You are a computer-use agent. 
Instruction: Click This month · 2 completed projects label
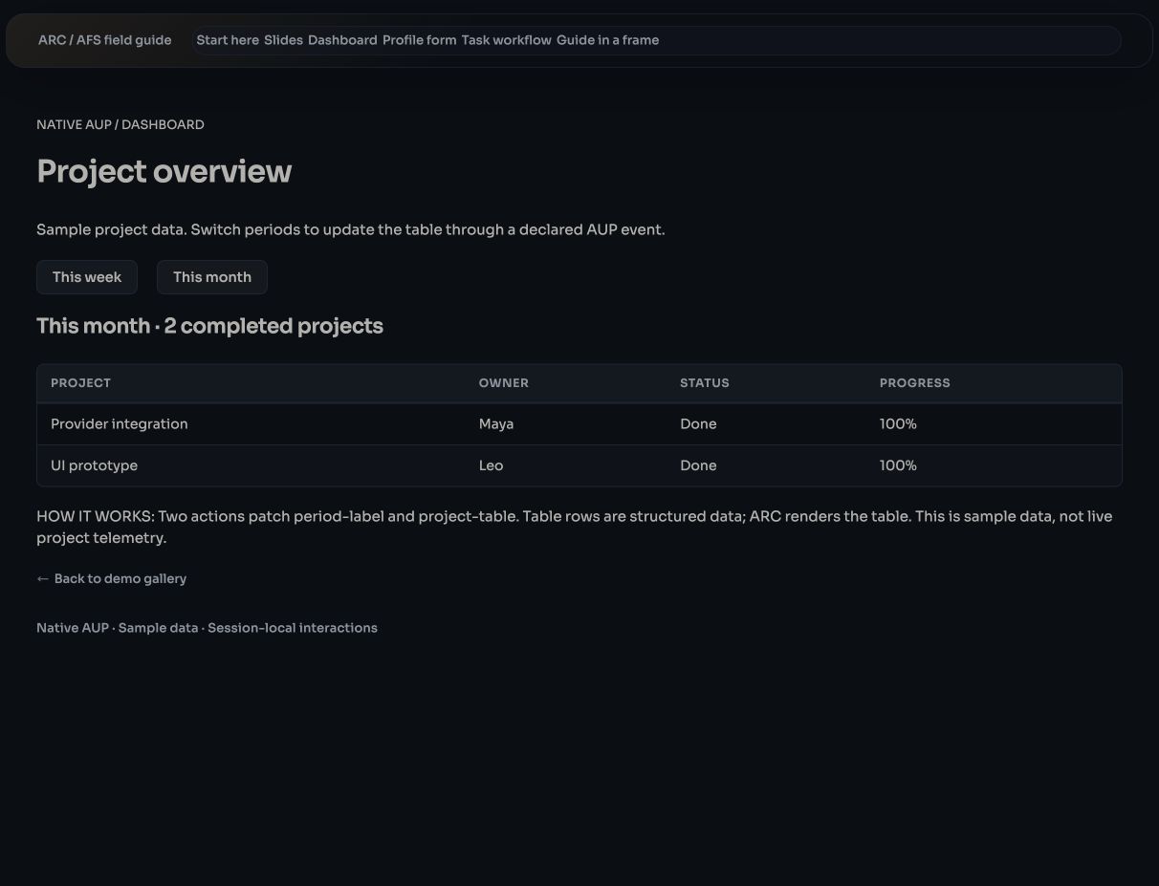point(209,326)
